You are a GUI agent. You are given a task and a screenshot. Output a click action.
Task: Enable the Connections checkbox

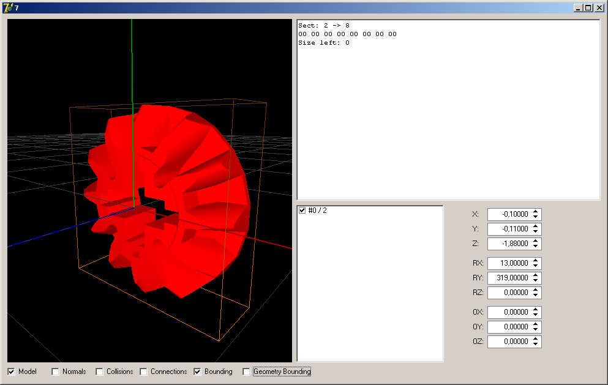[x=144, y=372]
